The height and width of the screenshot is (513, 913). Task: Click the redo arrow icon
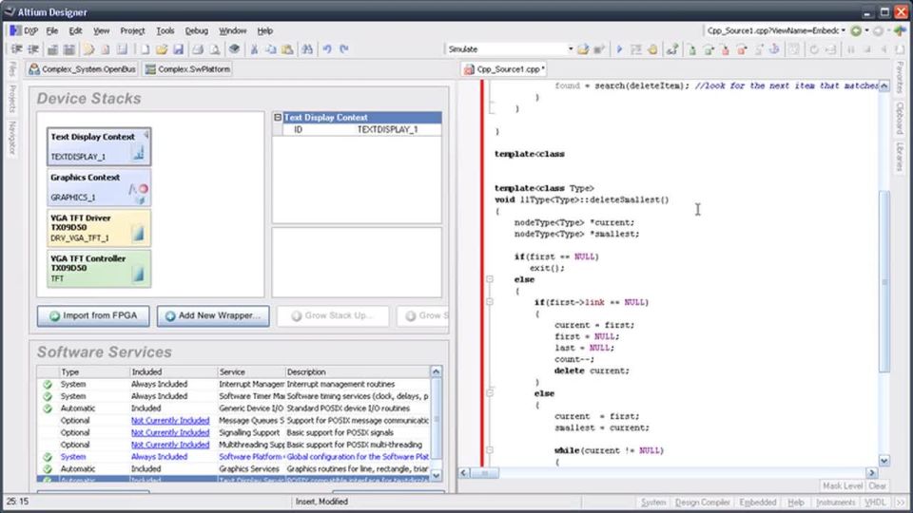(344, 49)
